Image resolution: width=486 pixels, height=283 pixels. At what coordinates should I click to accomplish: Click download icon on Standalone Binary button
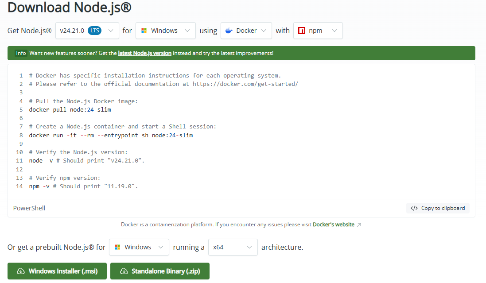pyautogui.click(x=124, y=271)
